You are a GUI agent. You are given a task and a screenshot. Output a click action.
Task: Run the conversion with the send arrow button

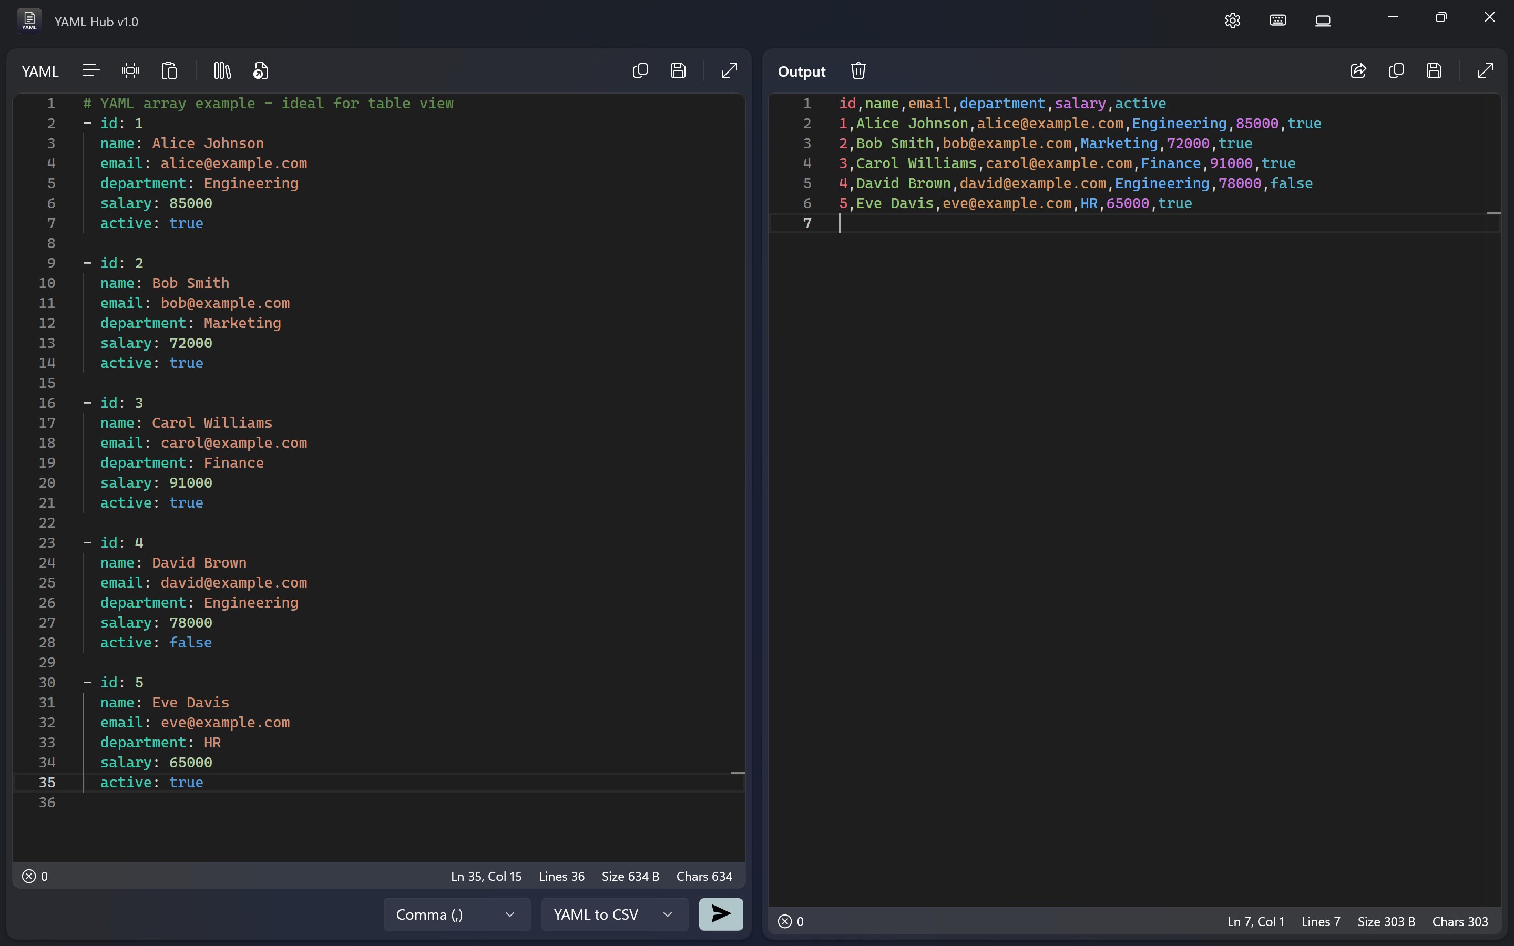click(721, 914)
